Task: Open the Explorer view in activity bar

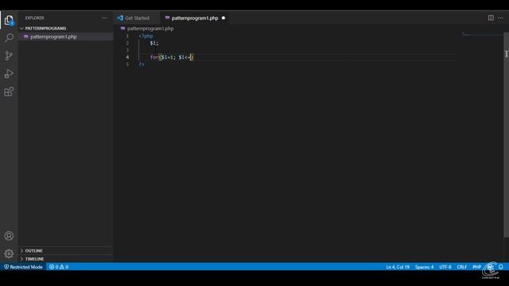Action: (x=9, y=20)
